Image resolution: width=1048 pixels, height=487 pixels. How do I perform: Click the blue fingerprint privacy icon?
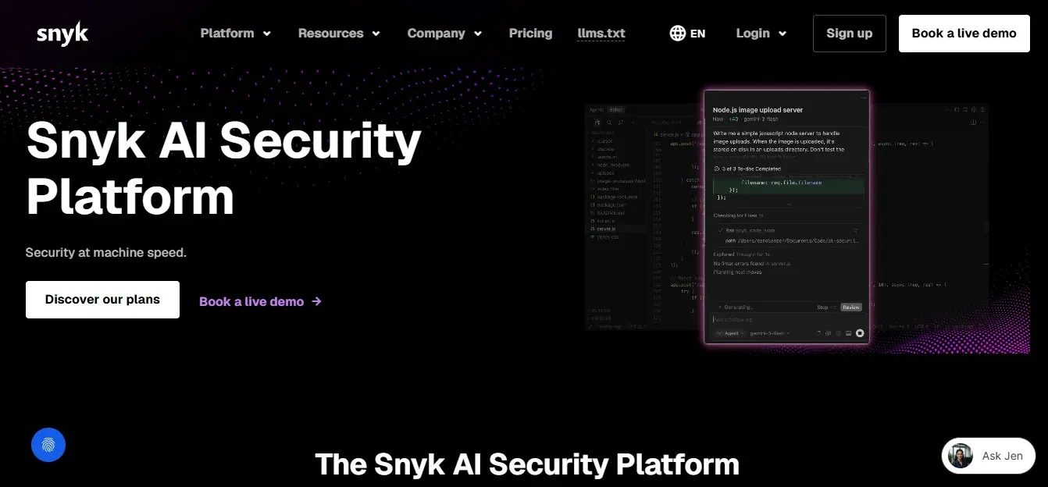point(48,445)
